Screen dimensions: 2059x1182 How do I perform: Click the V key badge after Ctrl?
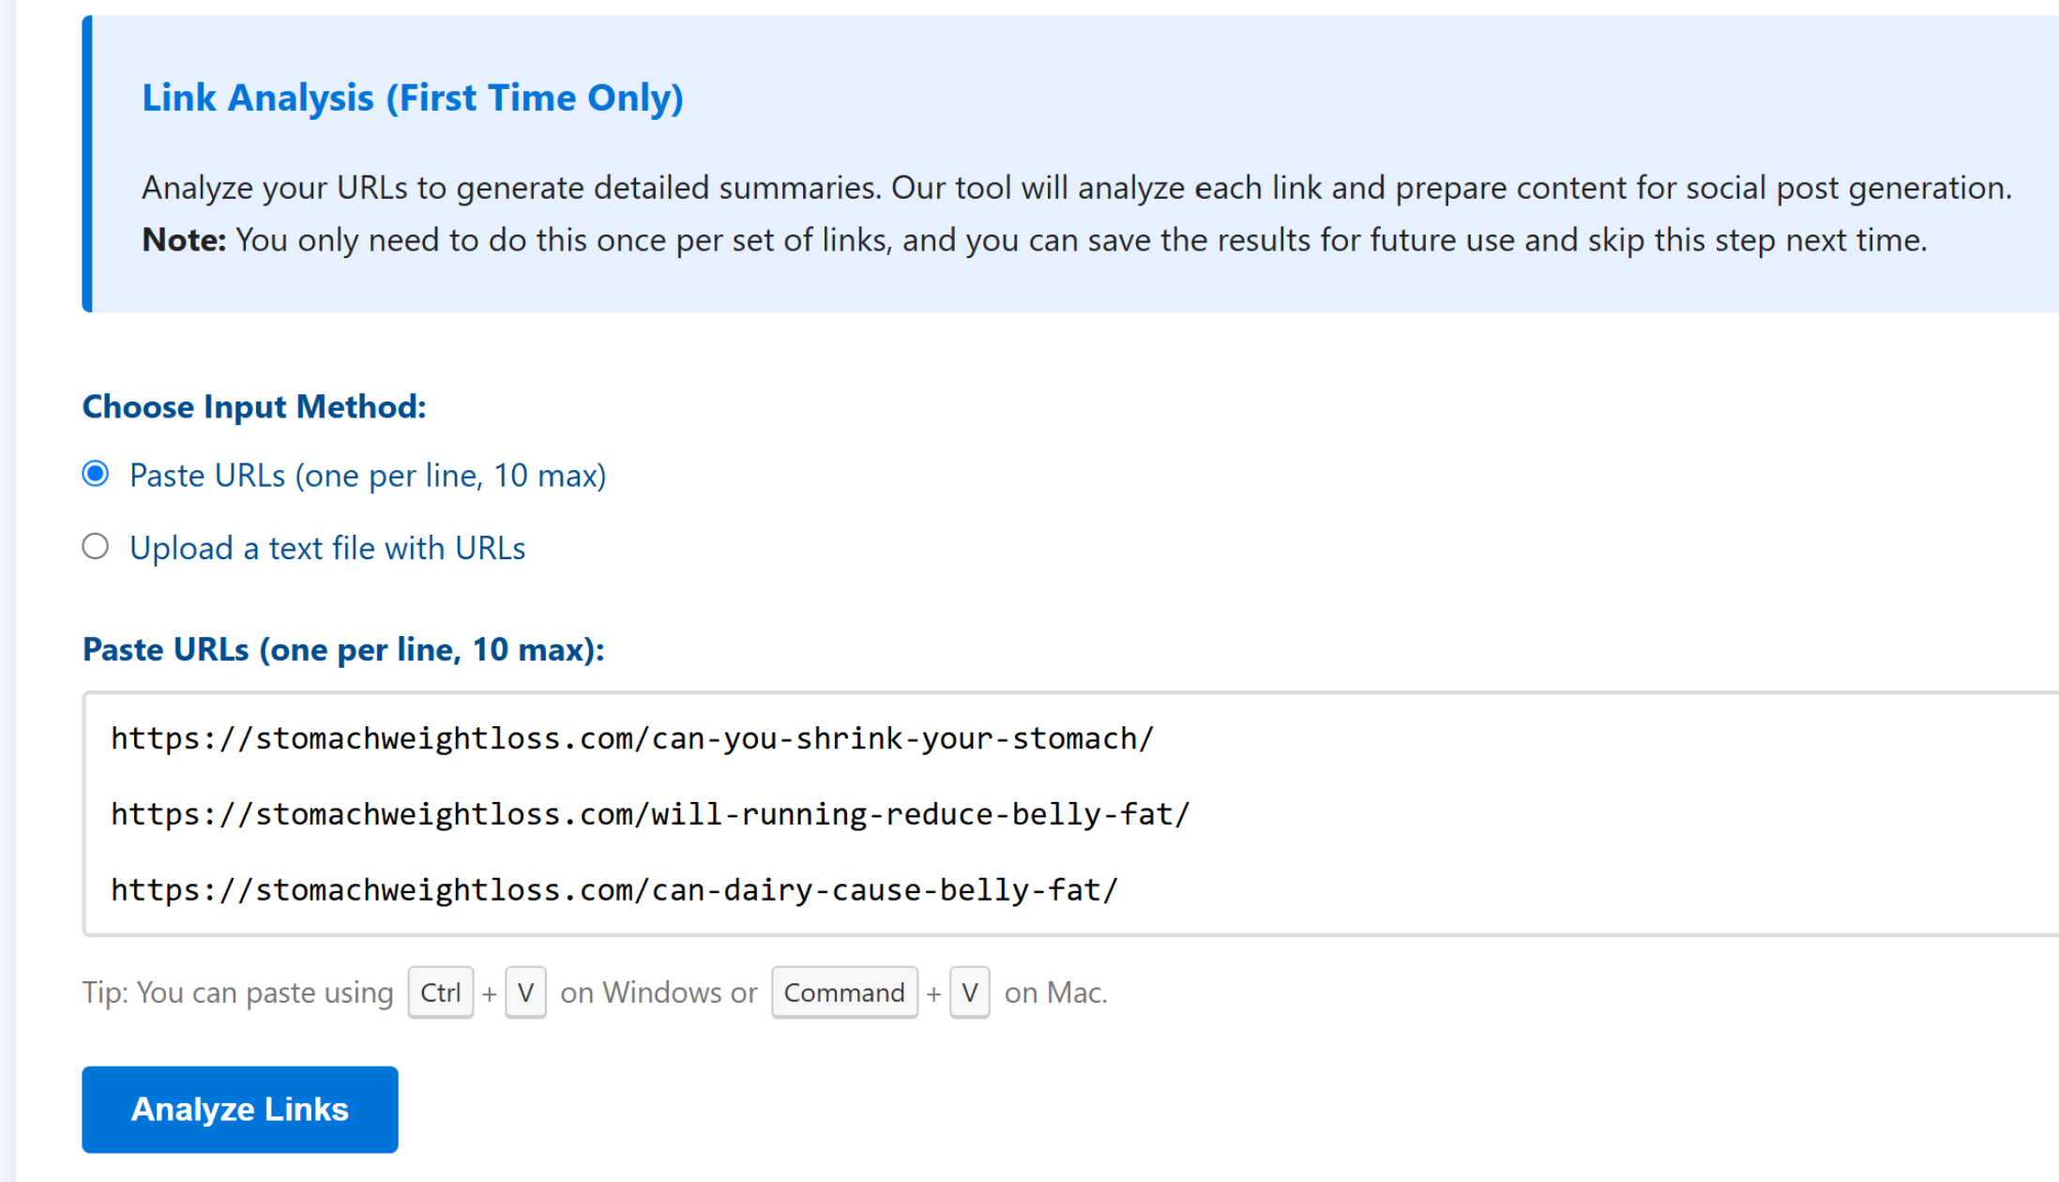(x=525, y=993)
